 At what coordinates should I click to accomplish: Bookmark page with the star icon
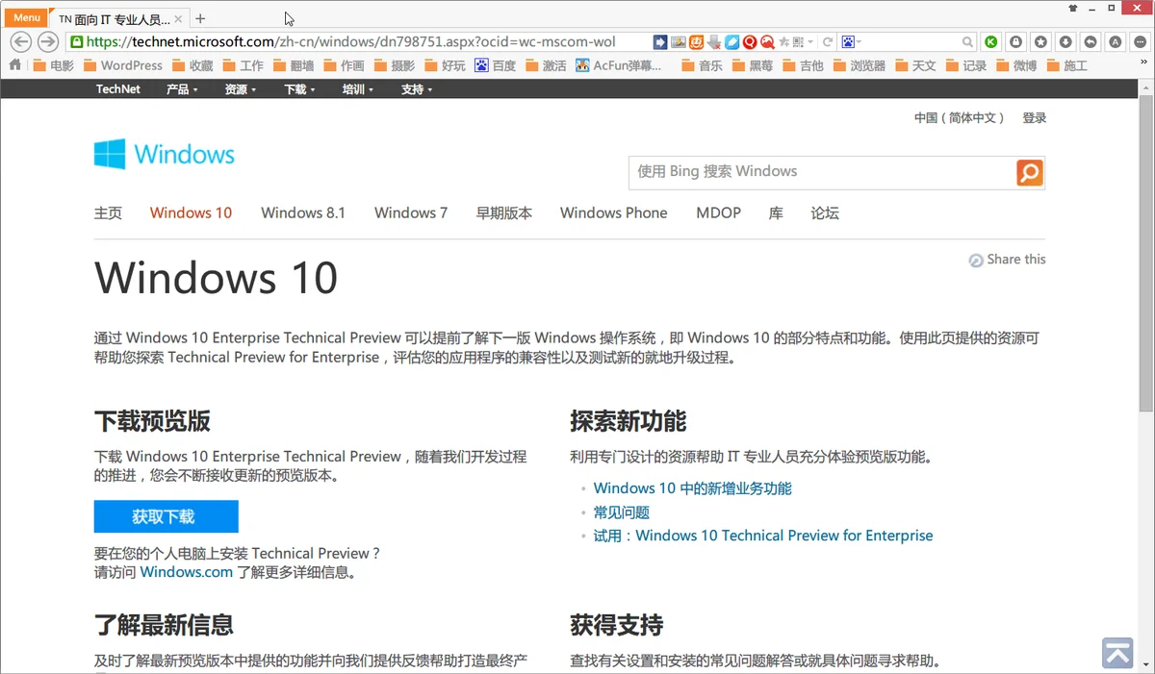coord(783,42)
